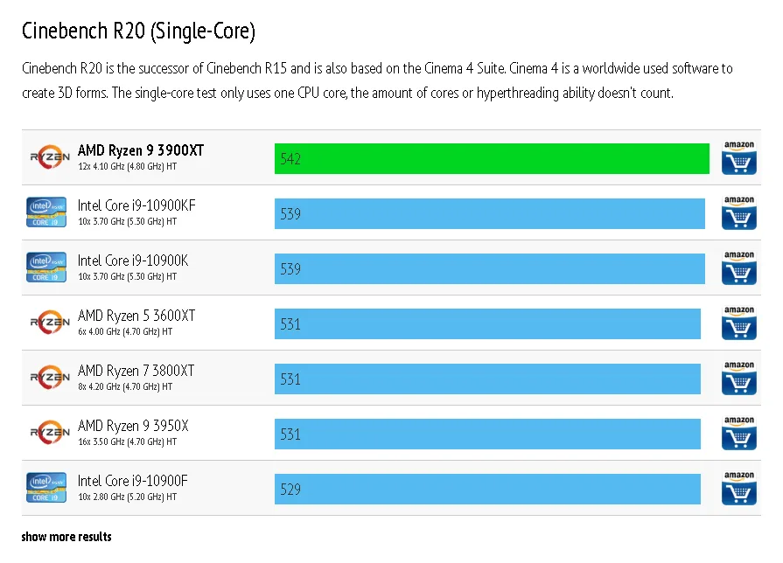This screenshot has height=563, width=783.
Task: Click the Amazon cart icon for Ryzen 7 3800XT
Action: (738, 379)
